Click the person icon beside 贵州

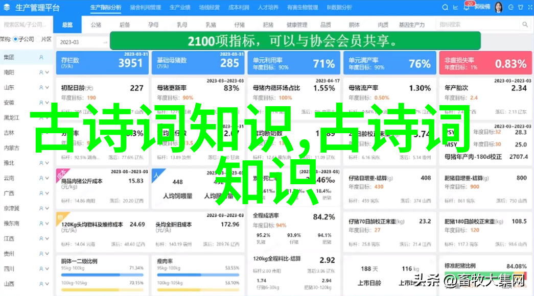coord(41,254)
